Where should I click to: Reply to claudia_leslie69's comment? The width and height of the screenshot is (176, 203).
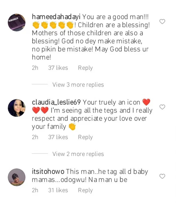tap(85, 137)
